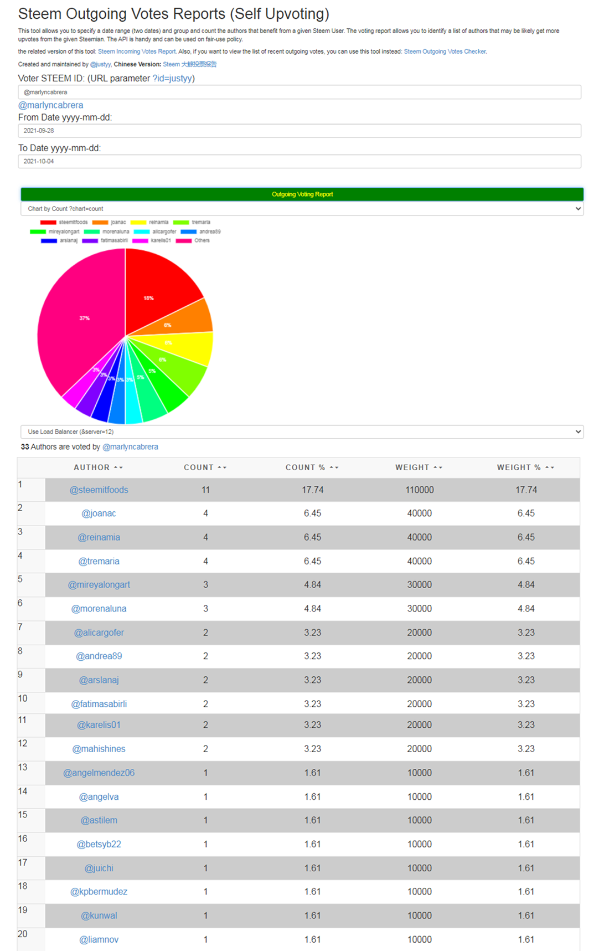
Task: Open the @mahishines author link
Action: point(99,749)
